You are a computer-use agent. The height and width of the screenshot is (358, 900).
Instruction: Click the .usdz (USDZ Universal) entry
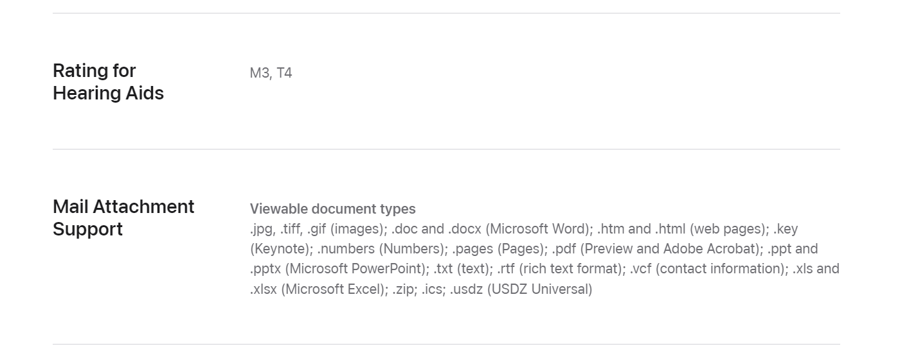(521, 289)
